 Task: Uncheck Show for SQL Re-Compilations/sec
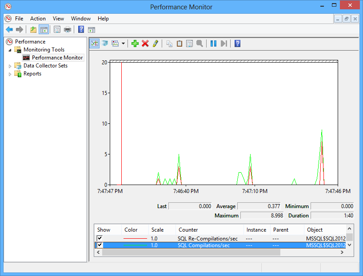(100, 238)
